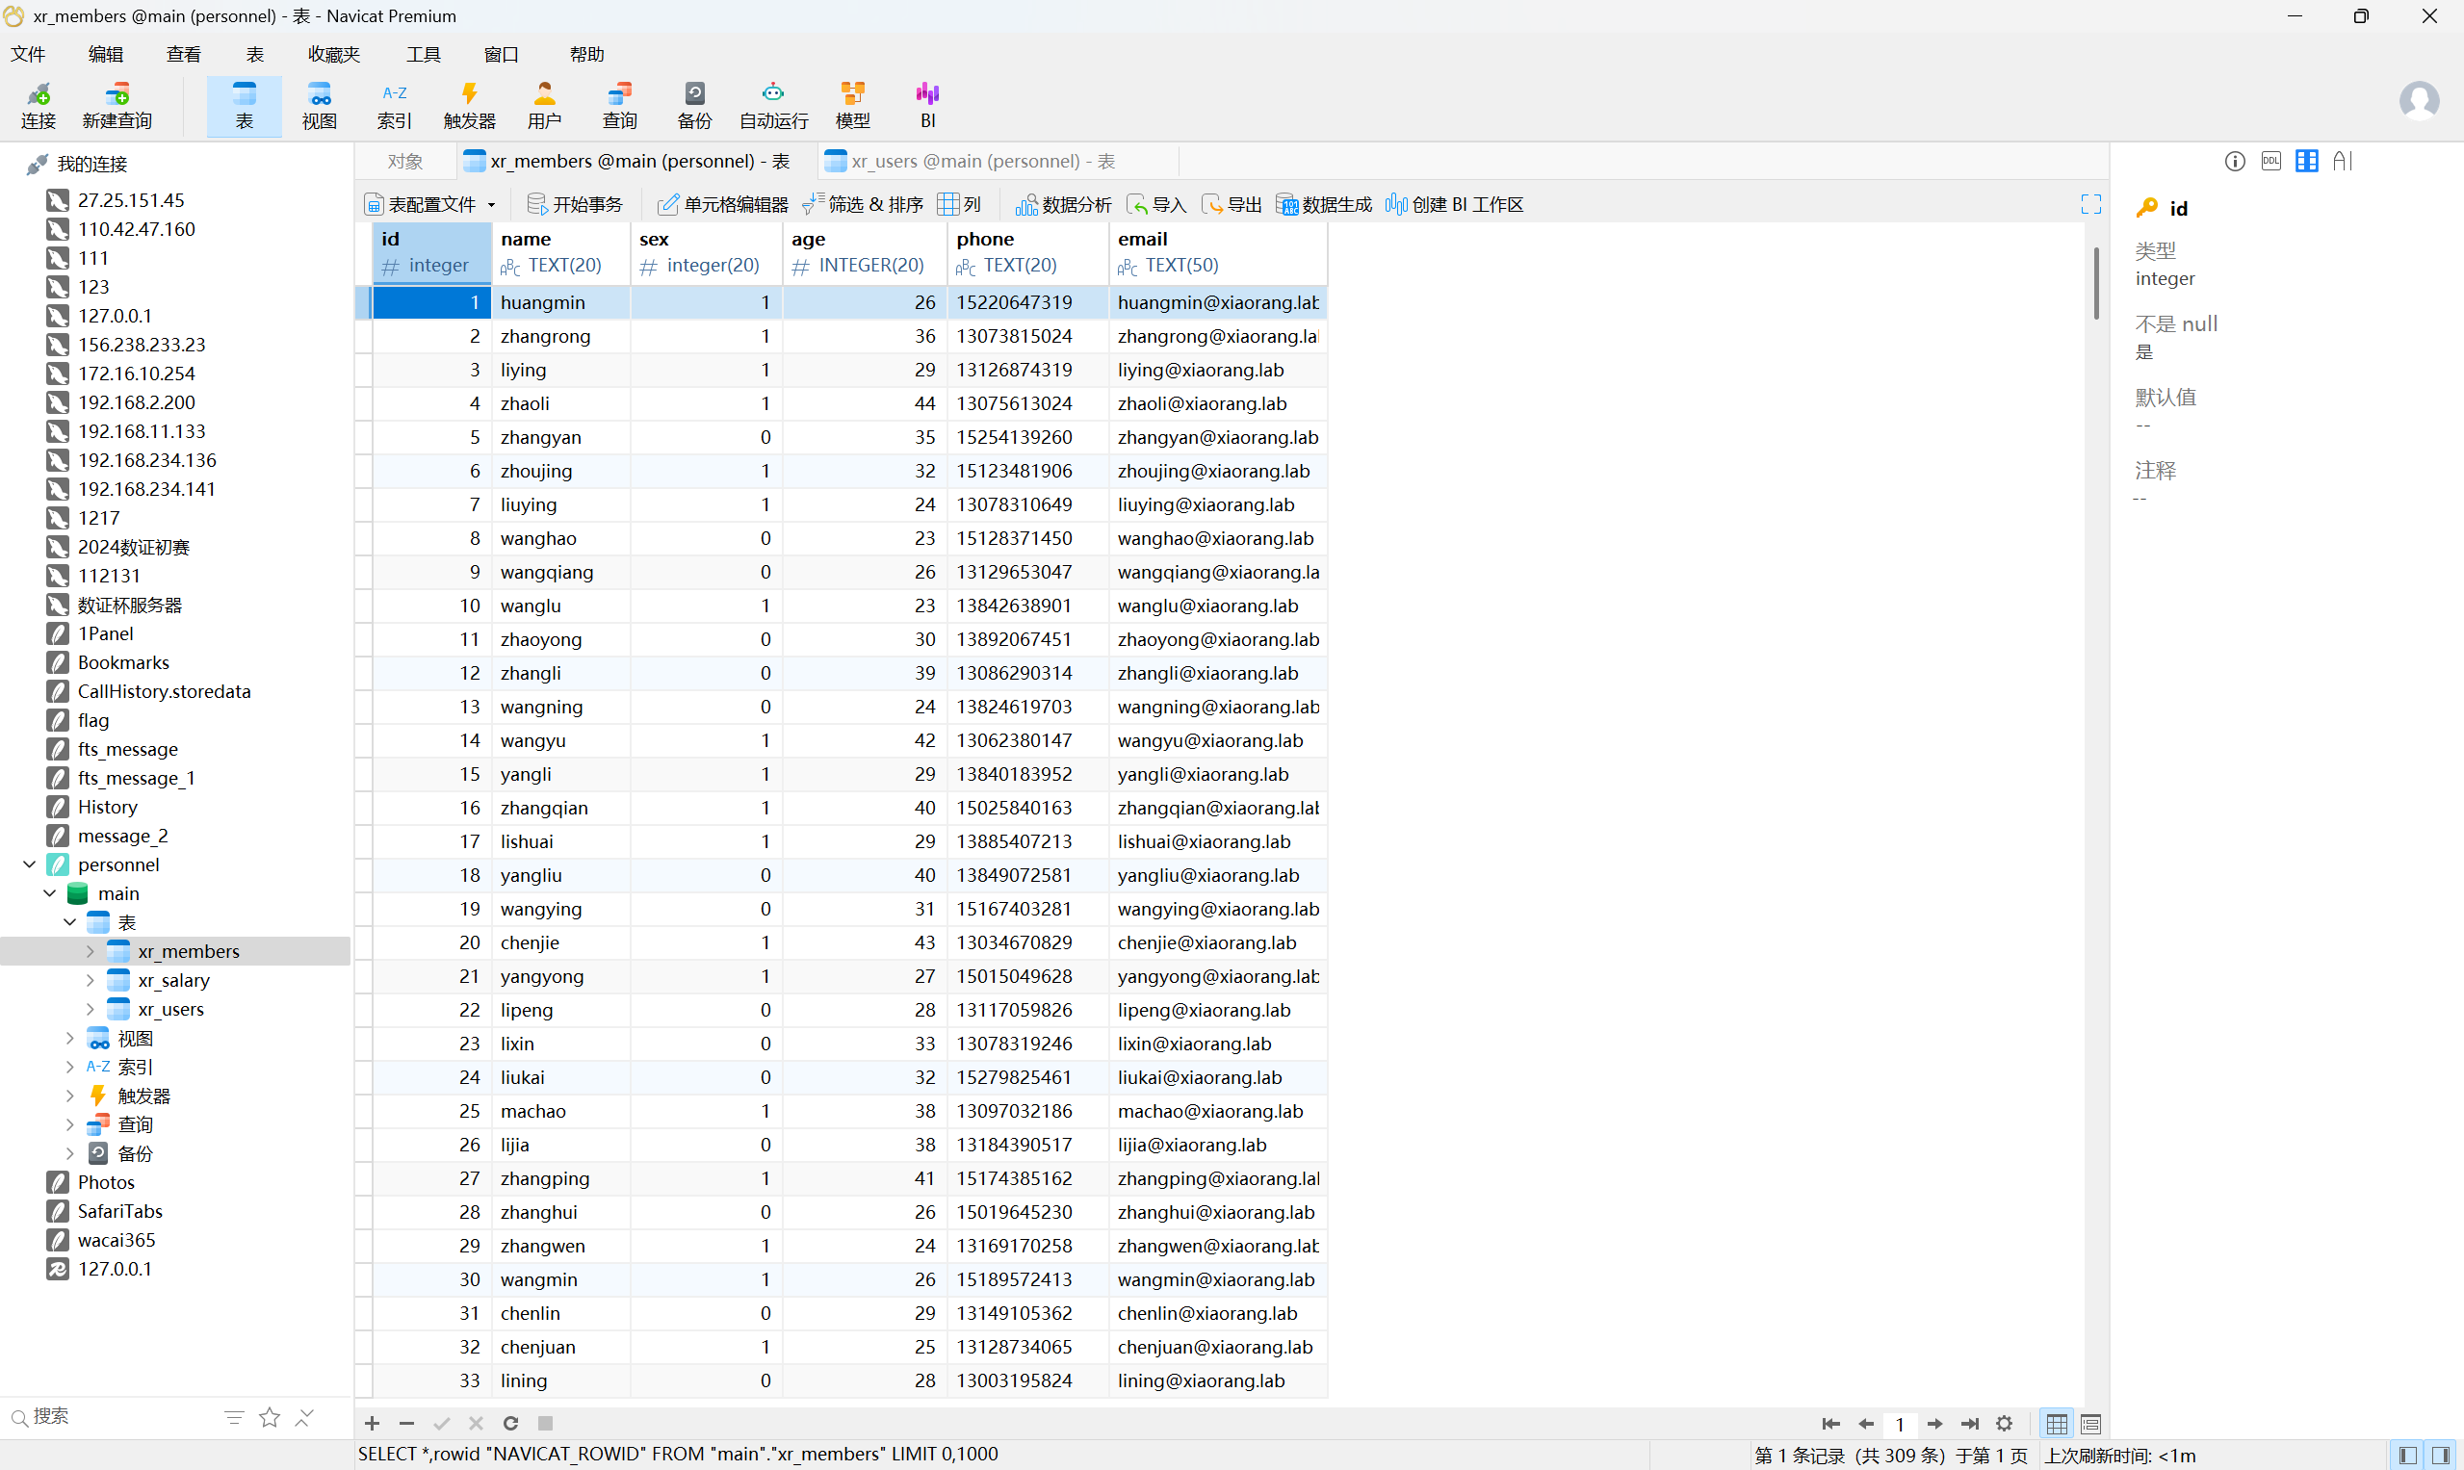Screen dimensions: 2464x1470
Task: Click the 开始事务 (Begin Transaction) button
Action: pyautogui.click(x=575, y=205)
